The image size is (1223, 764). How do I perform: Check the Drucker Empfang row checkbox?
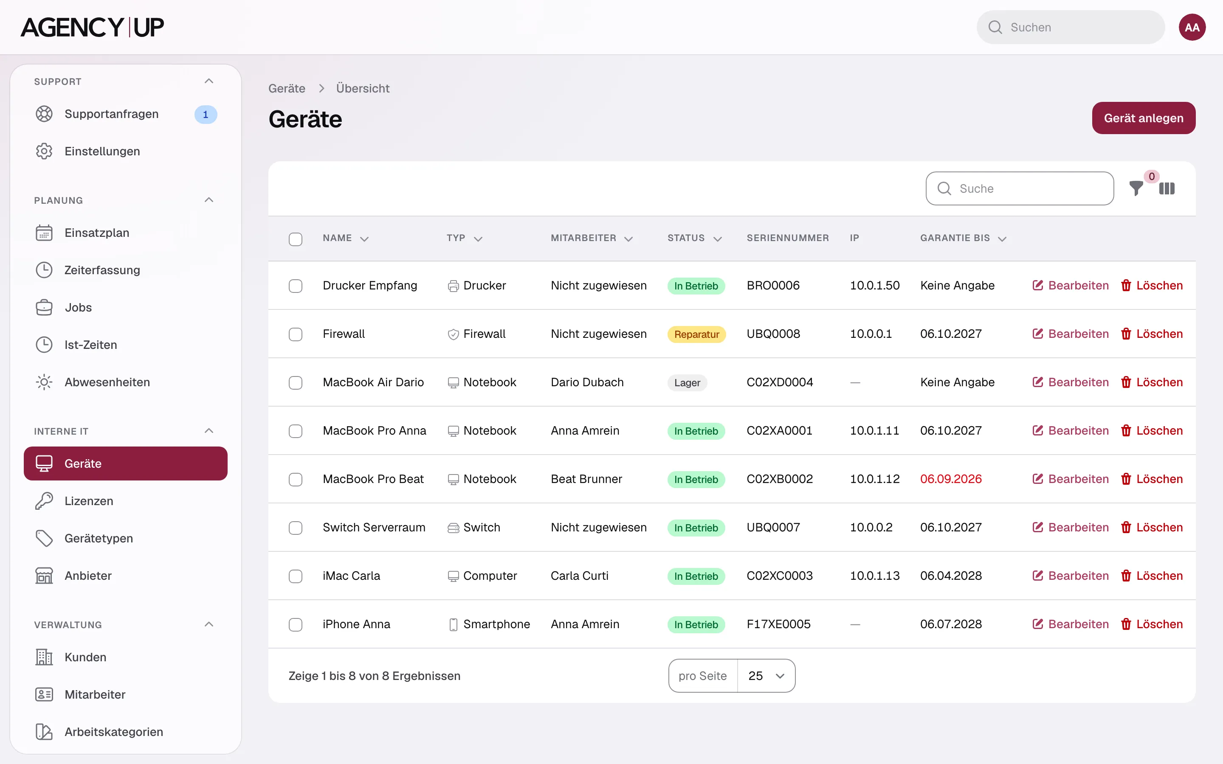[x=296, y=286]
